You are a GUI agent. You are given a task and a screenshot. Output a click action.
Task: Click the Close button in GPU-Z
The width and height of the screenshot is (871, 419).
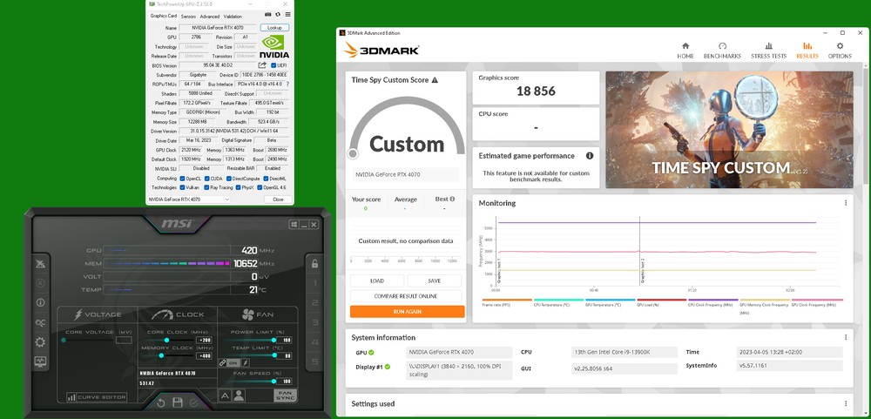point(278,199)
